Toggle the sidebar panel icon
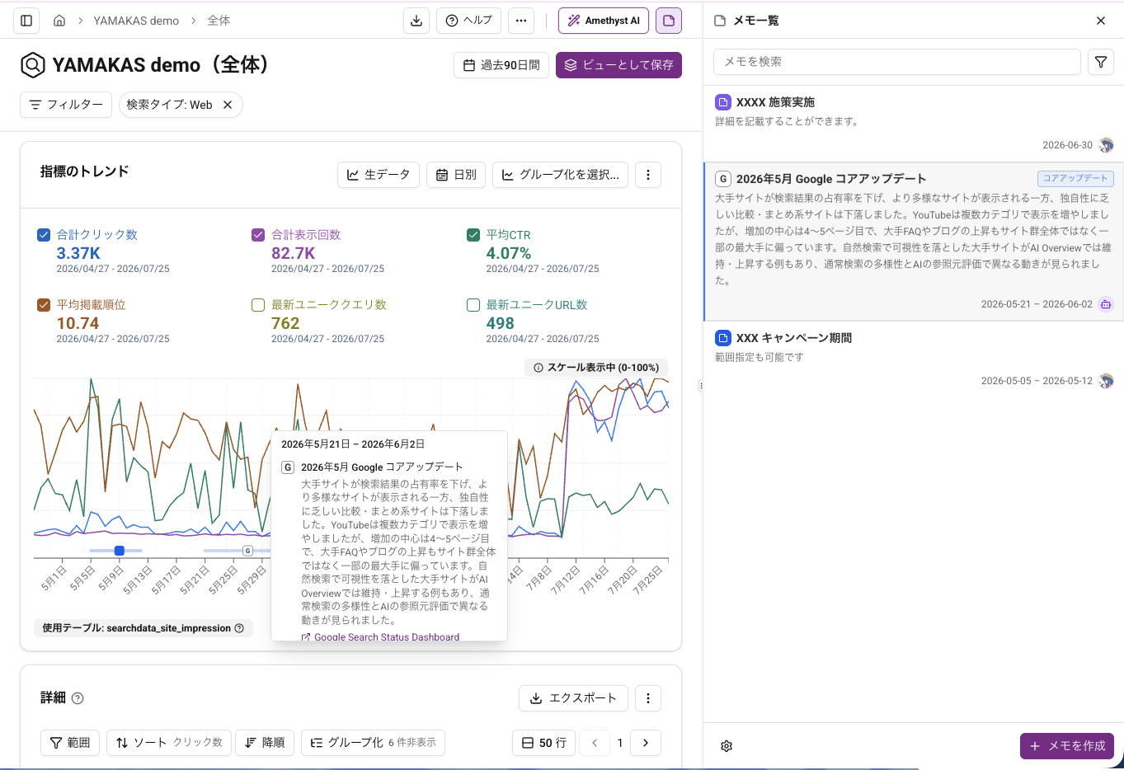1124x770 pixels. pos(26,21)
